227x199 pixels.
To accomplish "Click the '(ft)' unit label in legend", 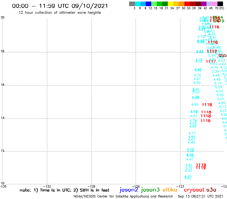I will pyautogui.click(x=222, y=8).
